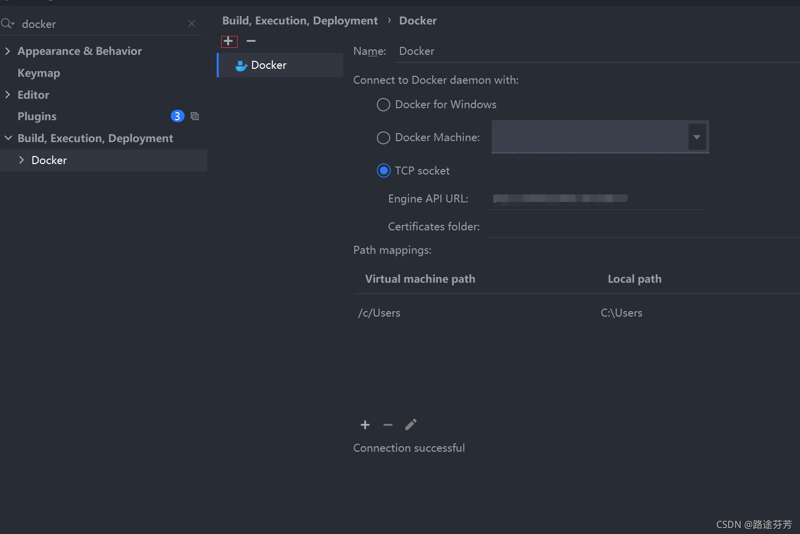The width and height of the screenshot is (800, 534).
Task: Click the Certificates folder field
Action: coord(644,226)
